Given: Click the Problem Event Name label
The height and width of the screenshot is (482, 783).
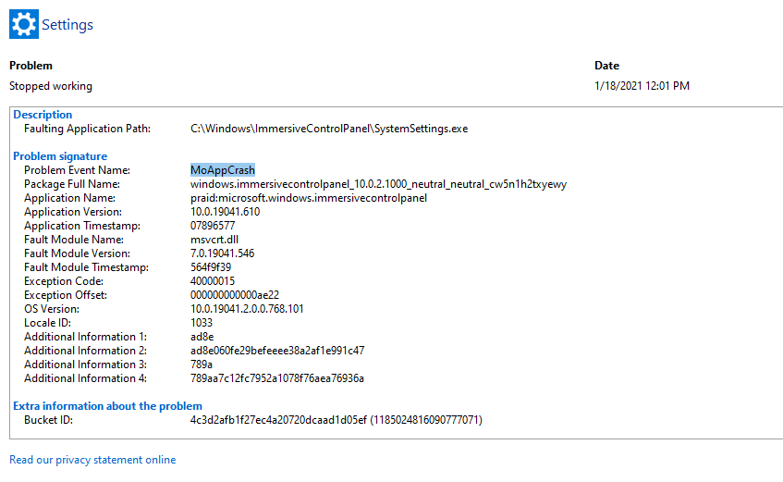Looking at the screenshot, I should (x=77, y=170).
